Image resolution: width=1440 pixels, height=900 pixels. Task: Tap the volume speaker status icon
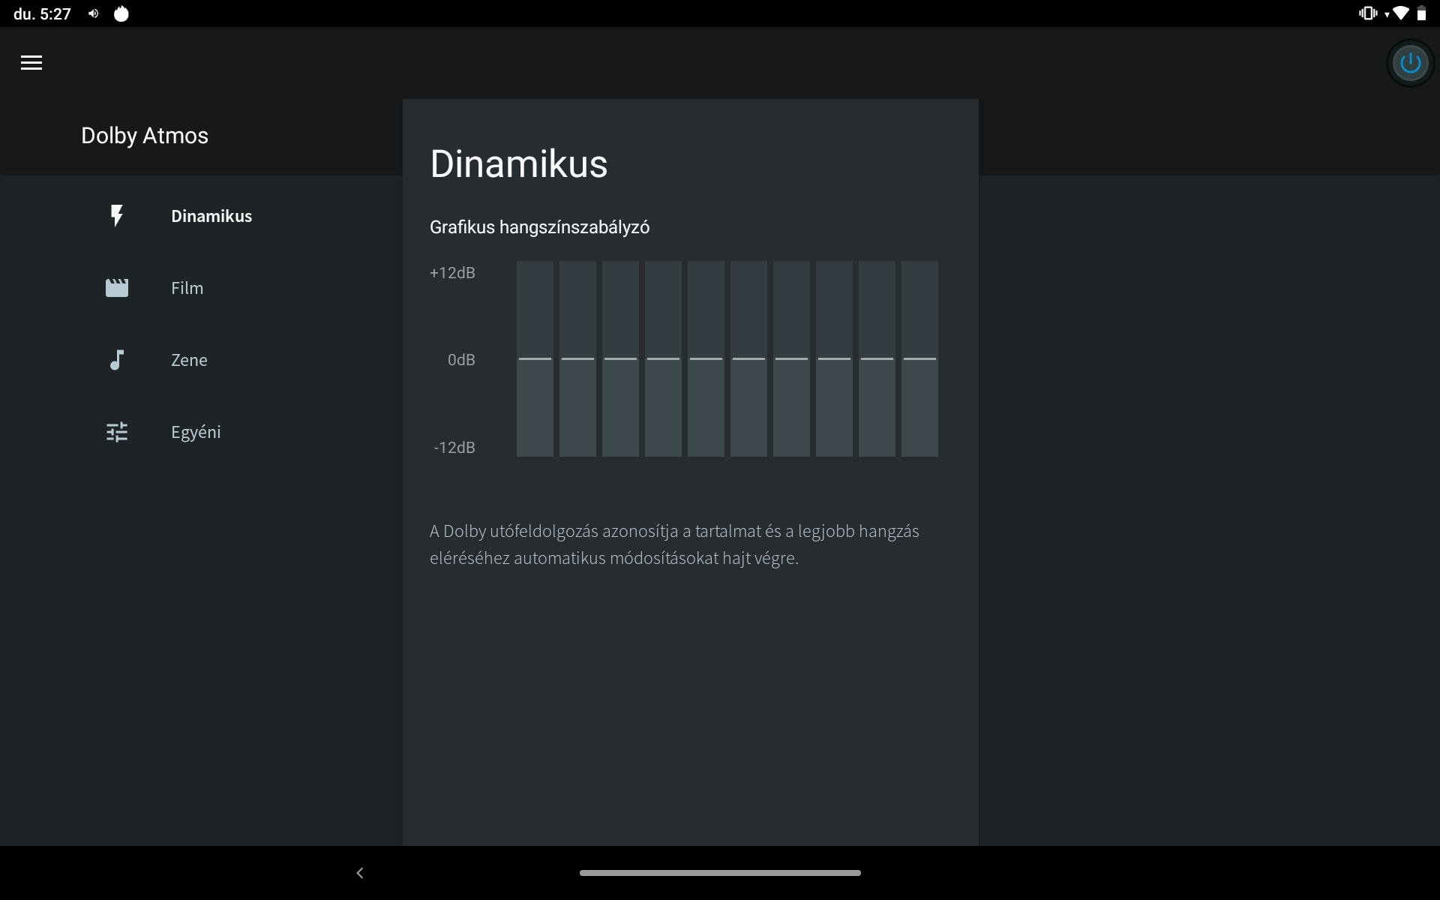93,13
